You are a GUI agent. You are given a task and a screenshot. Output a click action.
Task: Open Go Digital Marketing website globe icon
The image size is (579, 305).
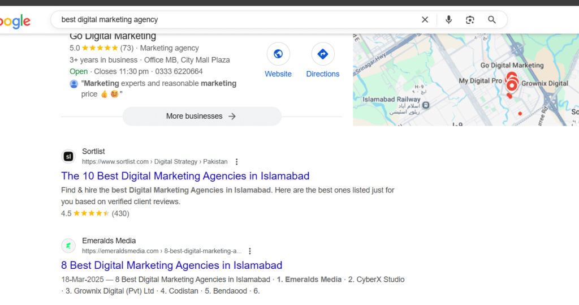point(278,54)
